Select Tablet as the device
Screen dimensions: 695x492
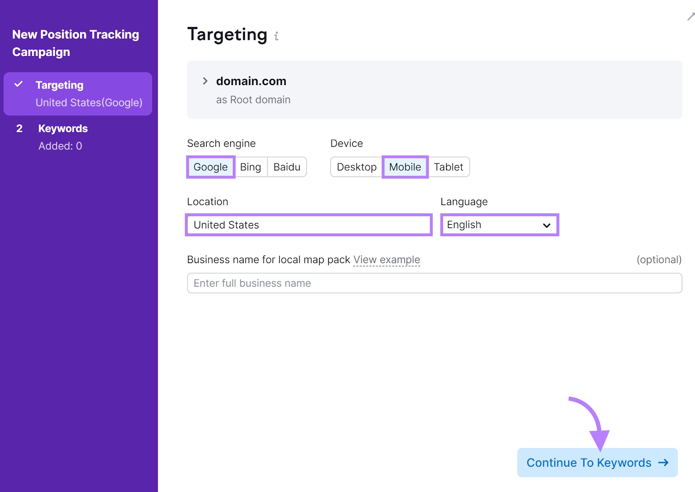pos(449,167)
